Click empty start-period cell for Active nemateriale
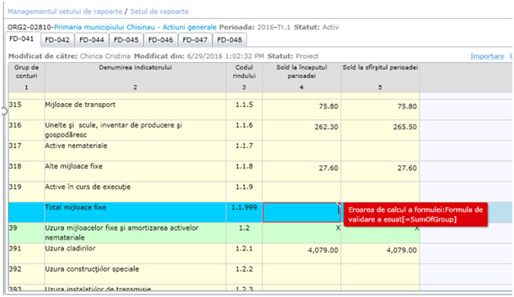 click(x=301, y=151)
